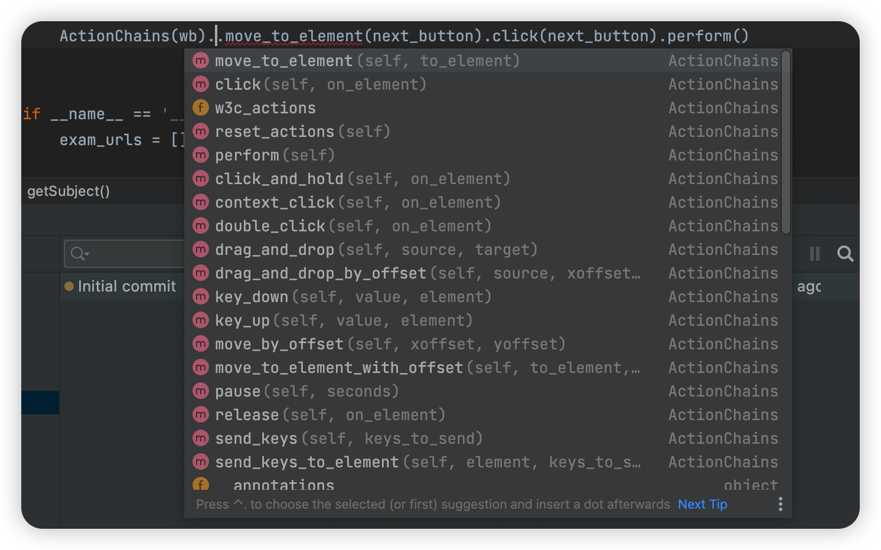
Task: Click the Next Tip link
Action: [x=702, y=505]
